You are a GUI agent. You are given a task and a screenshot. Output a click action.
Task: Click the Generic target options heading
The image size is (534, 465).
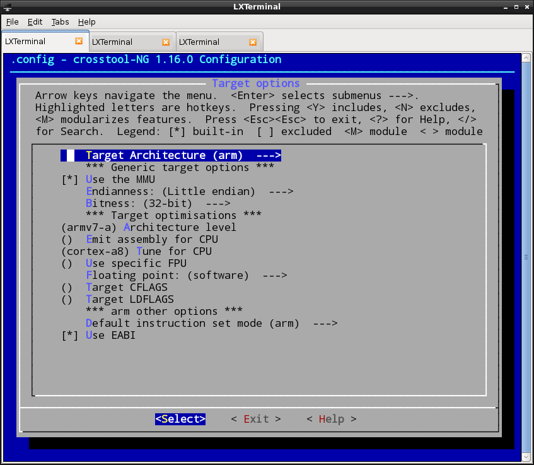[180, 167]
